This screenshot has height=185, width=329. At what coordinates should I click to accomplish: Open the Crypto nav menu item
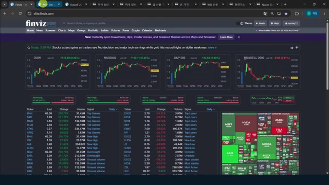[136, 30]
